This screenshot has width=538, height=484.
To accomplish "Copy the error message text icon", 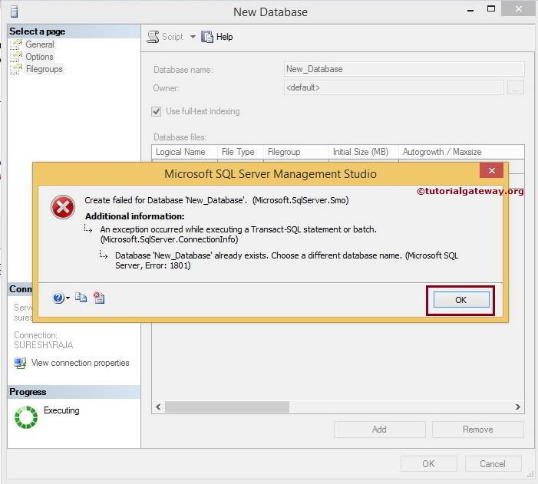I will pos(81,298).
